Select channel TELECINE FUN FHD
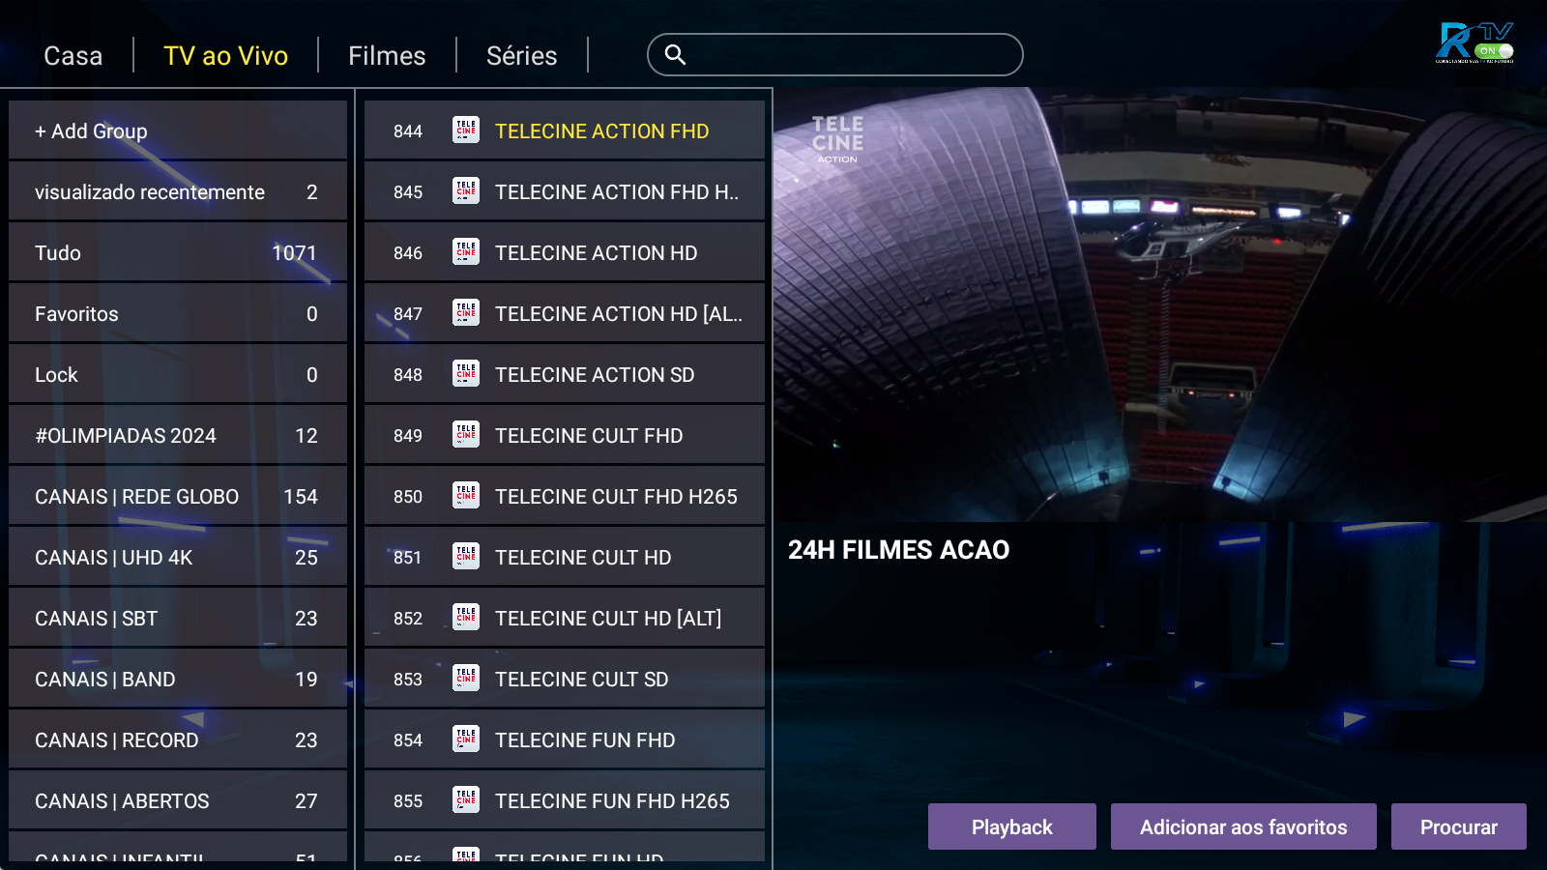The width and height of the screenshot is (1547, 870). tap(585, 740)
